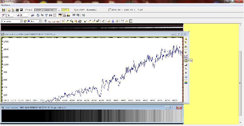Click the blue water drop icon
The height and width of the screenshot is (126, 244).
point(113,21)
